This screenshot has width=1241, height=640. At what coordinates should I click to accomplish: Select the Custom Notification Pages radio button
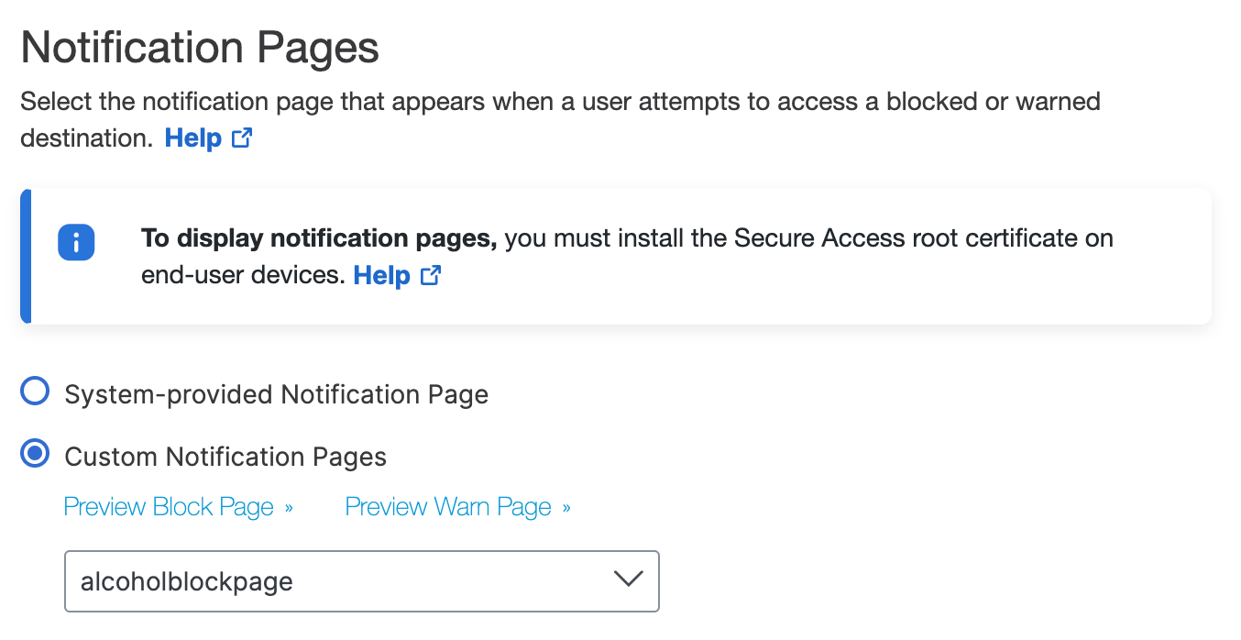35,455
